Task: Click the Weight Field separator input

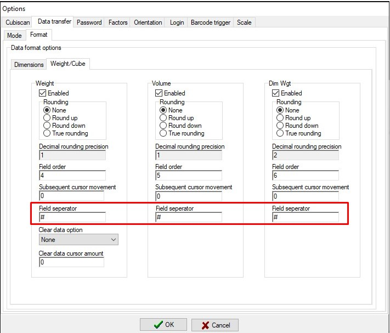Action: 72,217
